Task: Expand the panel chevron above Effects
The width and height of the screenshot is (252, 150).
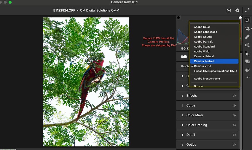Action: tap(182, 86)
